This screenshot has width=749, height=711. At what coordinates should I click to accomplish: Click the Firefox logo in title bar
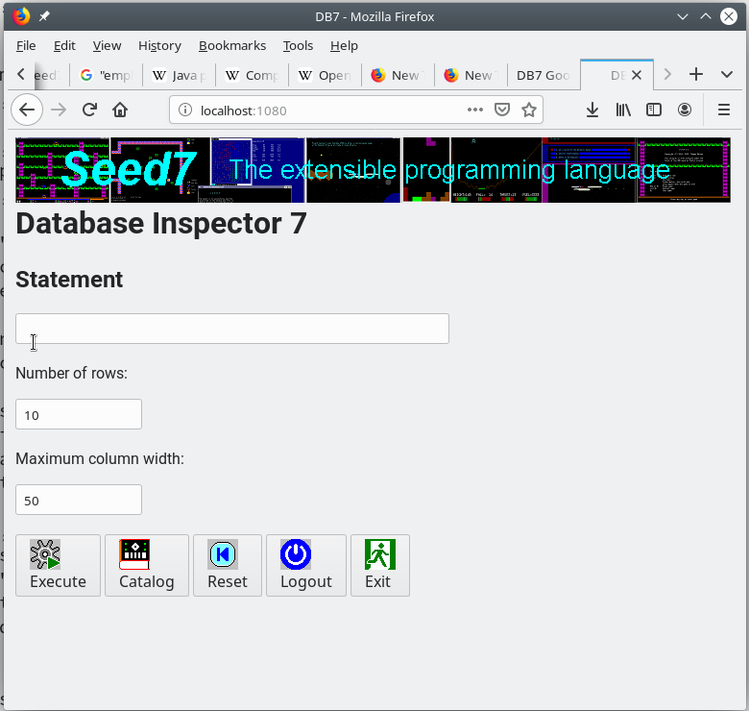21,16
